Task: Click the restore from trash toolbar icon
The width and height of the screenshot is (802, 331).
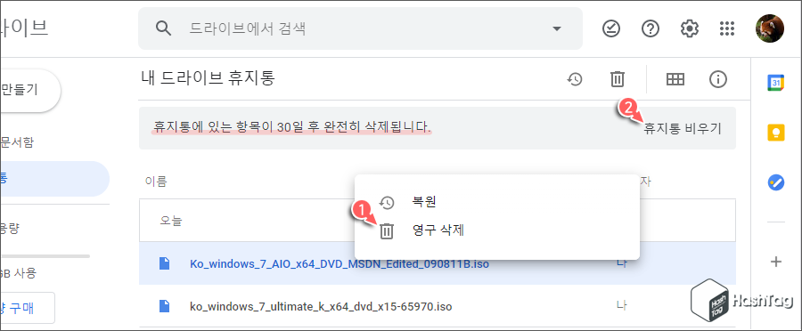Action: (575, 79)
